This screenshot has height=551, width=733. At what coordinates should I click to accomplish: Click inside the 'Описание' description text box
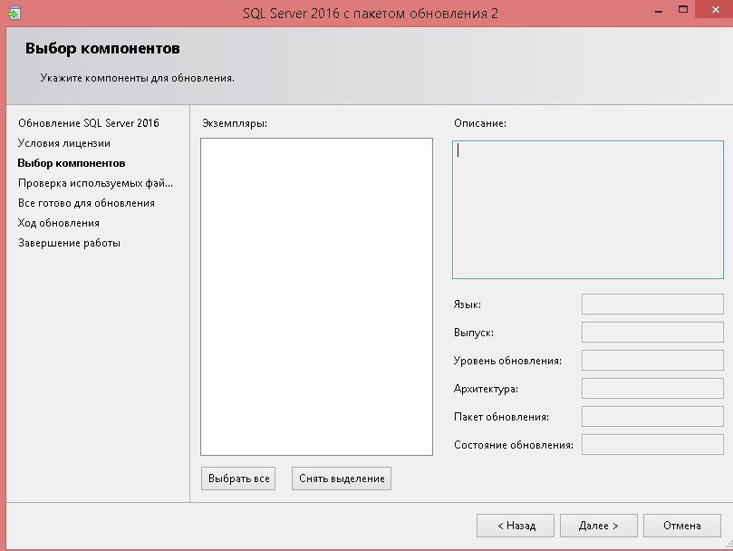coord(588,209)
